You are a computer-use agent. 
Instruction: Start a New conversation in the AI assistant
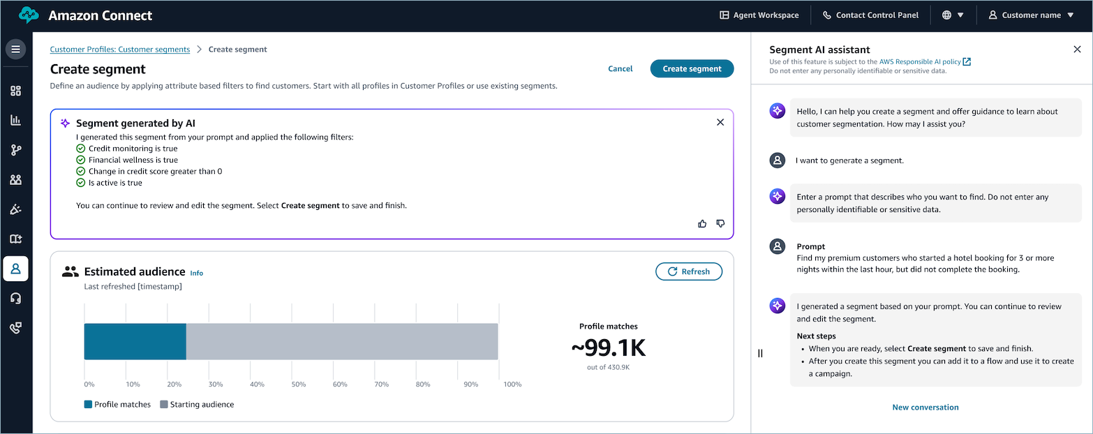(925, 407)
